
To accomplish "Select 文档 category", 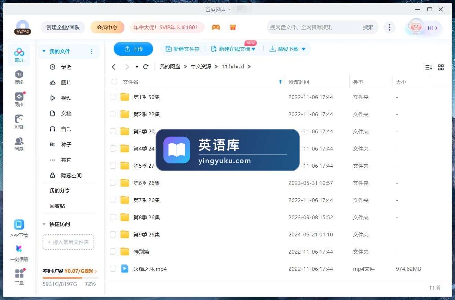I will 66,113.
